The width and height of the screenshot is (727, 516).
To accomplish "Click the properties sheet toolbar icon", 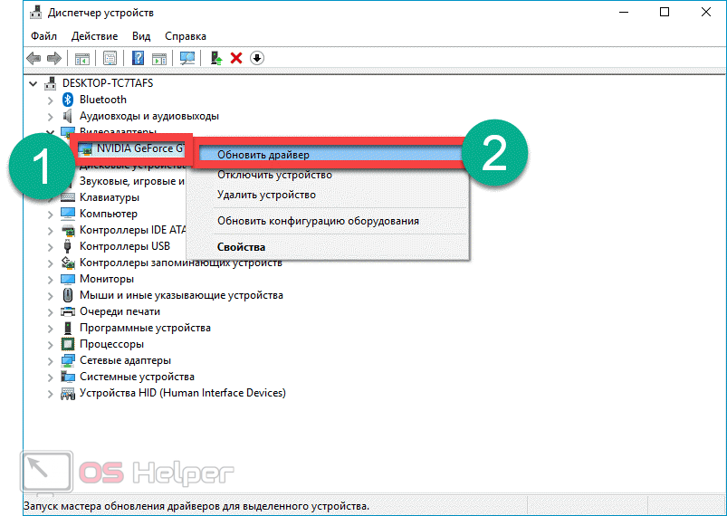I will (110, 58).
